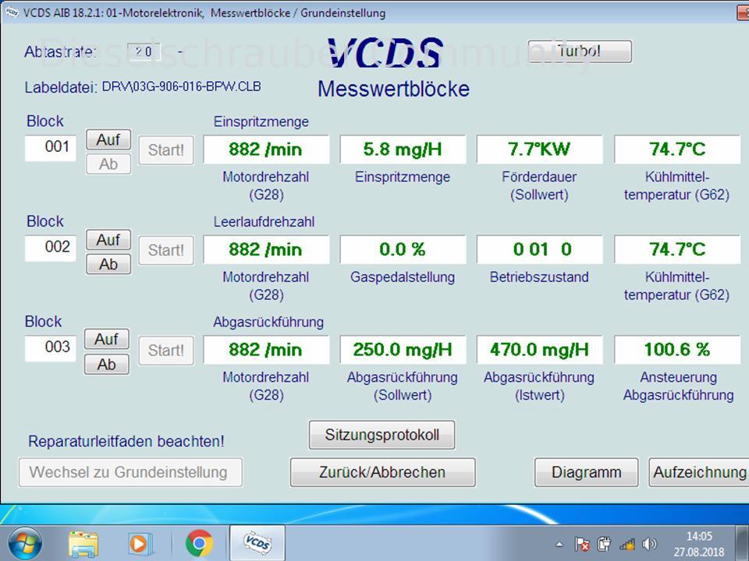
Task: Click Aufzeichnung button
Action: pyautogui.click(x=699, y=472)
